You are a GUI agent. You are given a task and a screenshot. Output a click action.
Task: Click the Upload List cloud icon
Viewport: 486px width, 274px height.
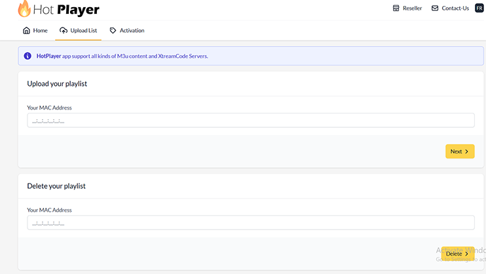(x=64, y=30)
